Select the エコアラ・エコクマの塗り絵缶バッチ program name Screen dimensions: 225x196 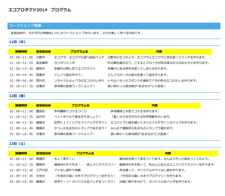click(x=79, y=57)
